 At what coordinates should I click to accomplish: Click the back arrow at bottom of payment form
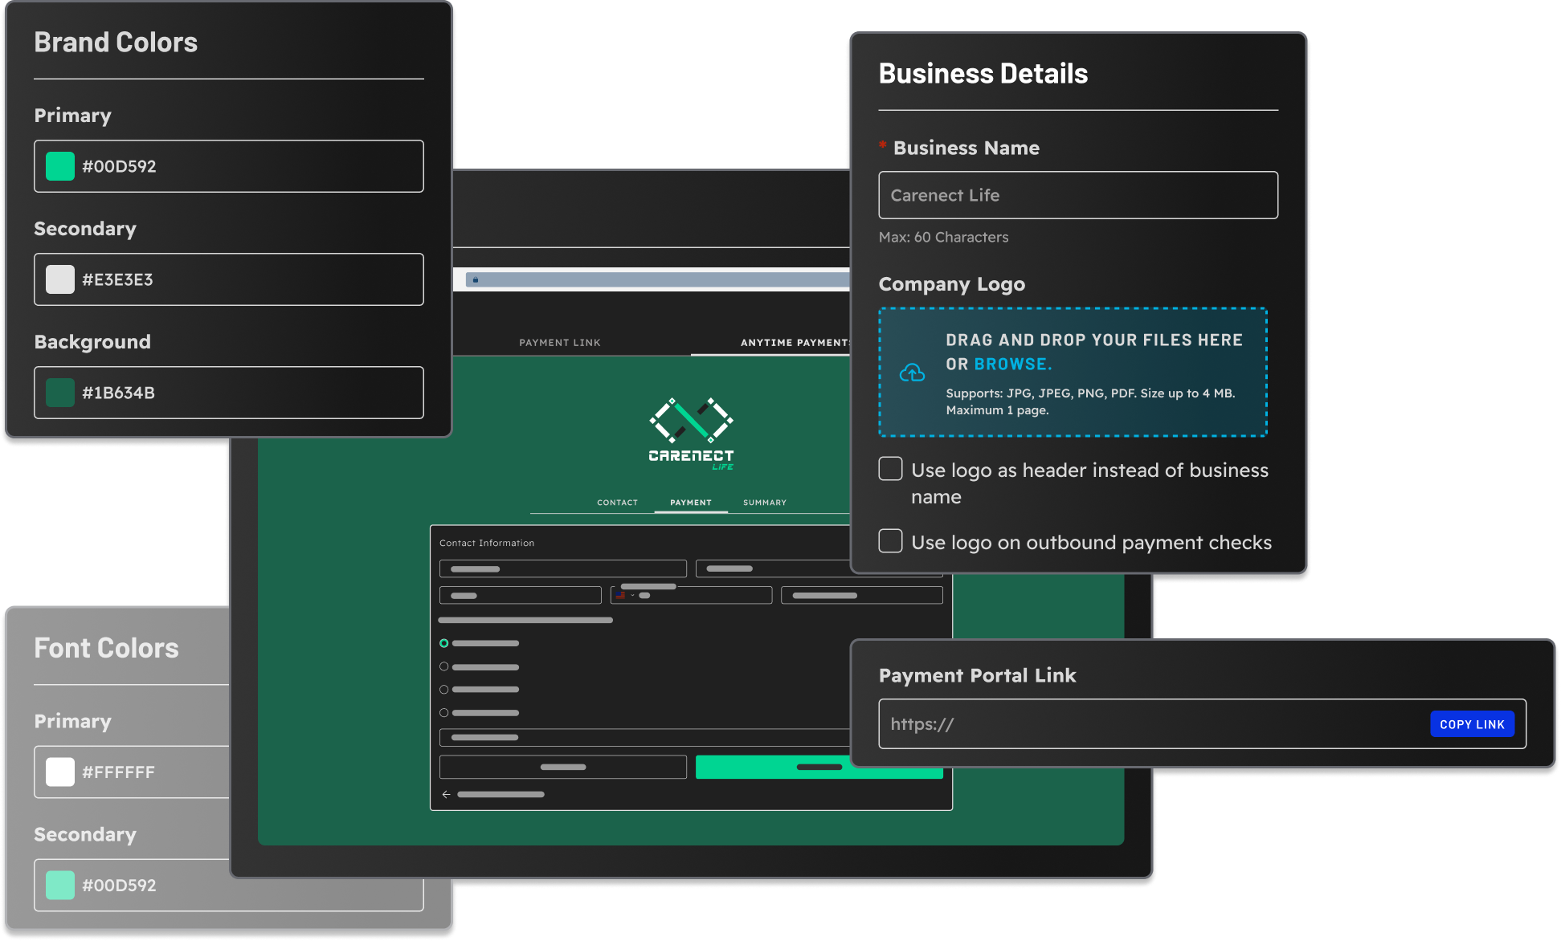click(447, 794)
